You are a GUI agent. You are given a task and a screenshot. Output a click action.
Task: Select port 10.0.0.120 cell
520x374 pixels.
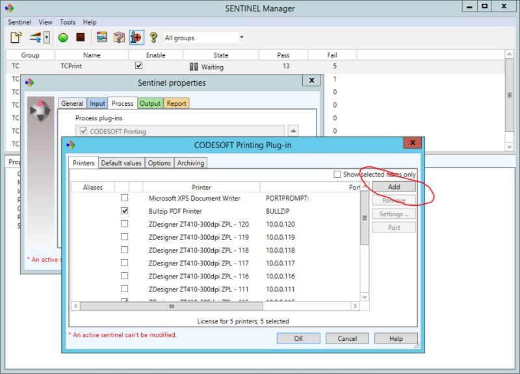point(280,224)
